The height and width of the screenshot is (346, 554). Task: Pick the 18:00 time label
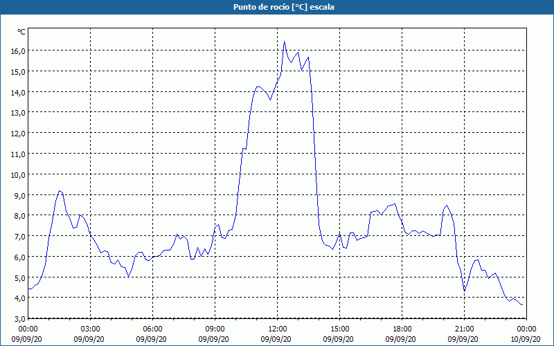pos(402,329)
